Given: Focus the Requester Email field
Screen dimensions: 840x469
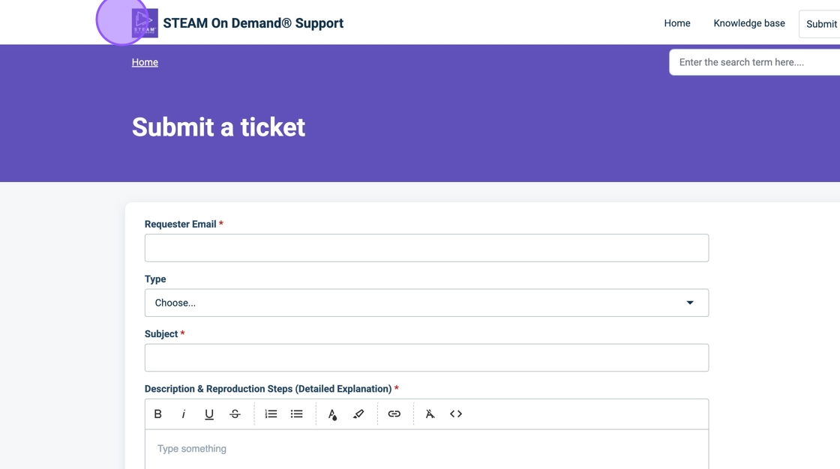Looking at the screenshot, I should click(x=426, y=248).
